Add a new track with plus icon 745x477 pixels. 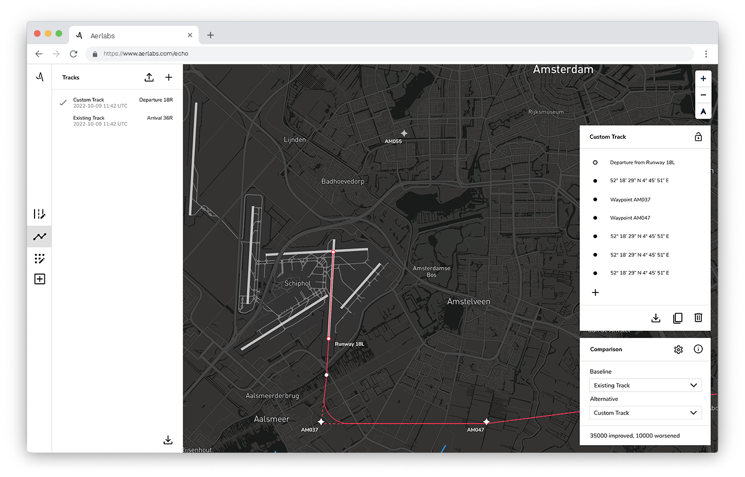[168, 77]
